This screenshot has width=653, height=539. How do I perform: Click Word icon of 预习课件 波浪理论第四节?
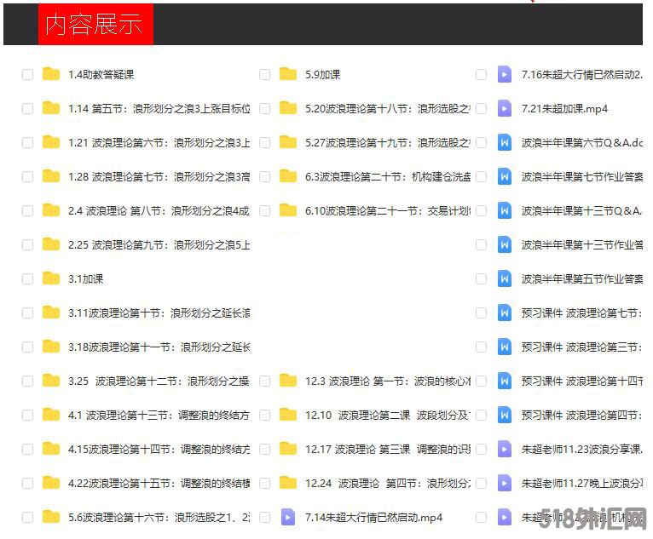[505, 415]
